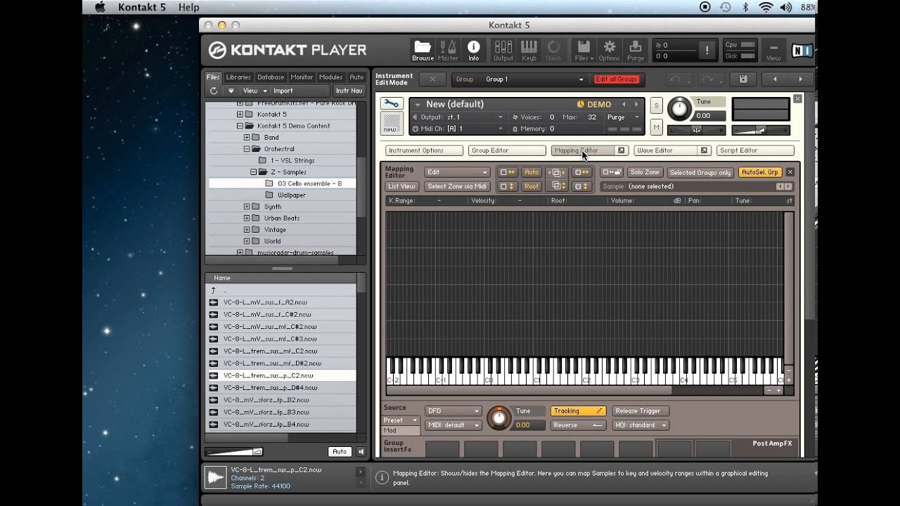Click the redo arrow icon

pos(707,79)
